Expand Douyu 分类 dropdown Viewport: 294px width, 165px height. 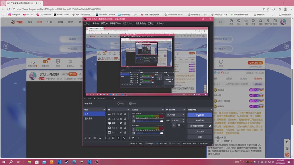coord(50,22)
